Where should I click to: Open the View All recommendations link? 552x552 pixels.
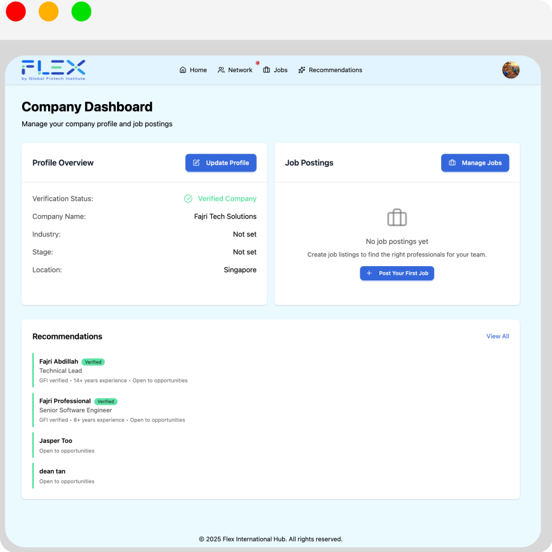(498, 336)
